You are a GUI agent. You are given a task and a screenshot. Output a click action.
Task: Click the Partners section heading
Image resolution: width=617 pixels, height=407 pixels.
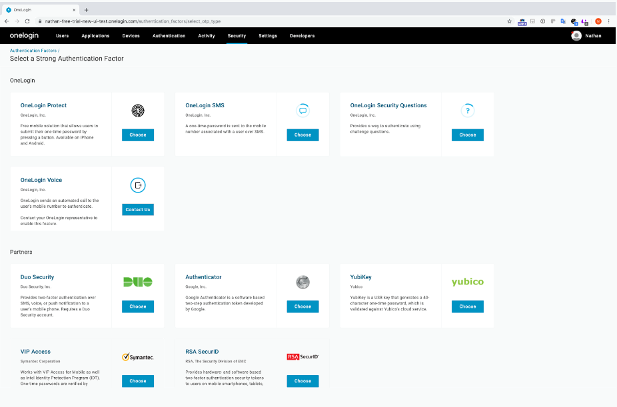(x=21, y=252)
